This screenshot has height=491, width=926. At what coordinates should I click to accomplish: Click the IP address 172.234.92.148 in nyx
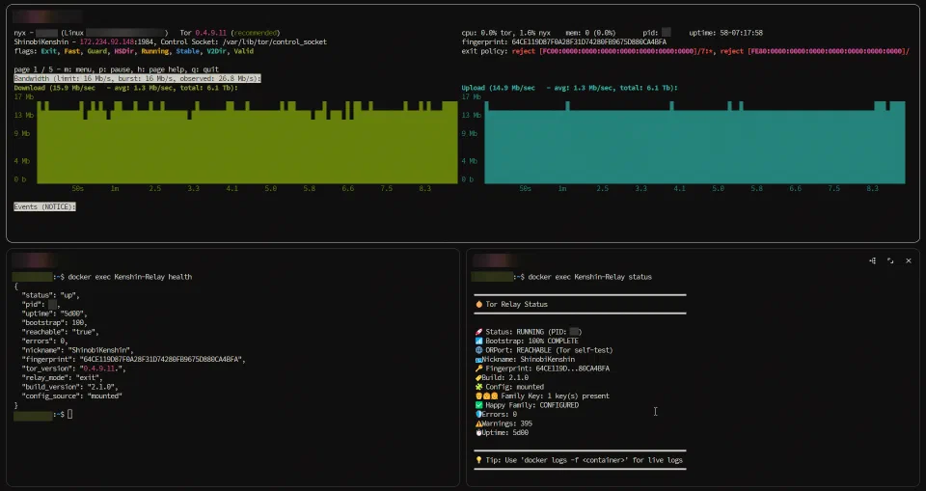pyautogui.click(x=107, y=41)
